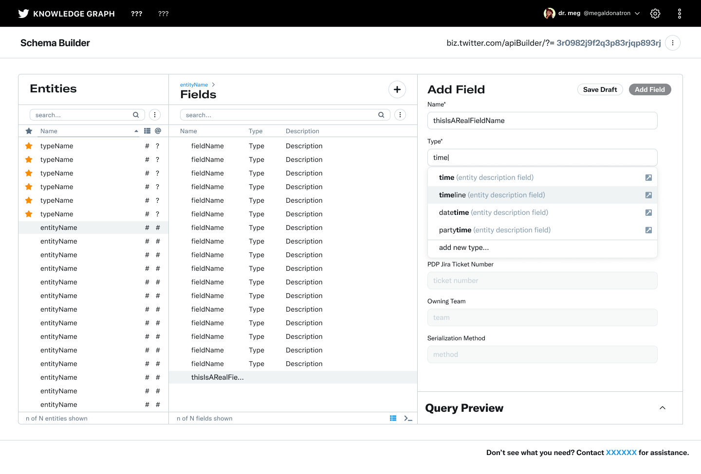This screenshot has width=701, height=474.
Task: Open Entities search options dots menu
Action: pos(155,115)
